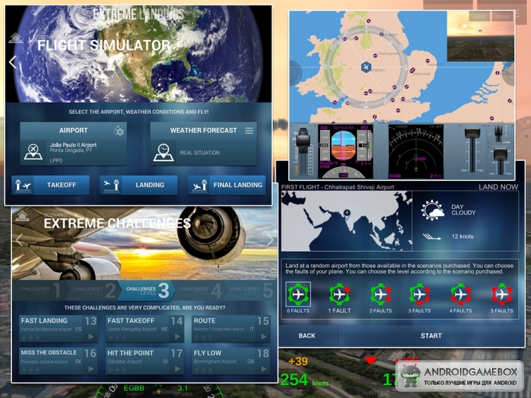This screenshot has width=531, height=398.
Task: Click the day cloudy weather icon
Action: tap(432, 210)
